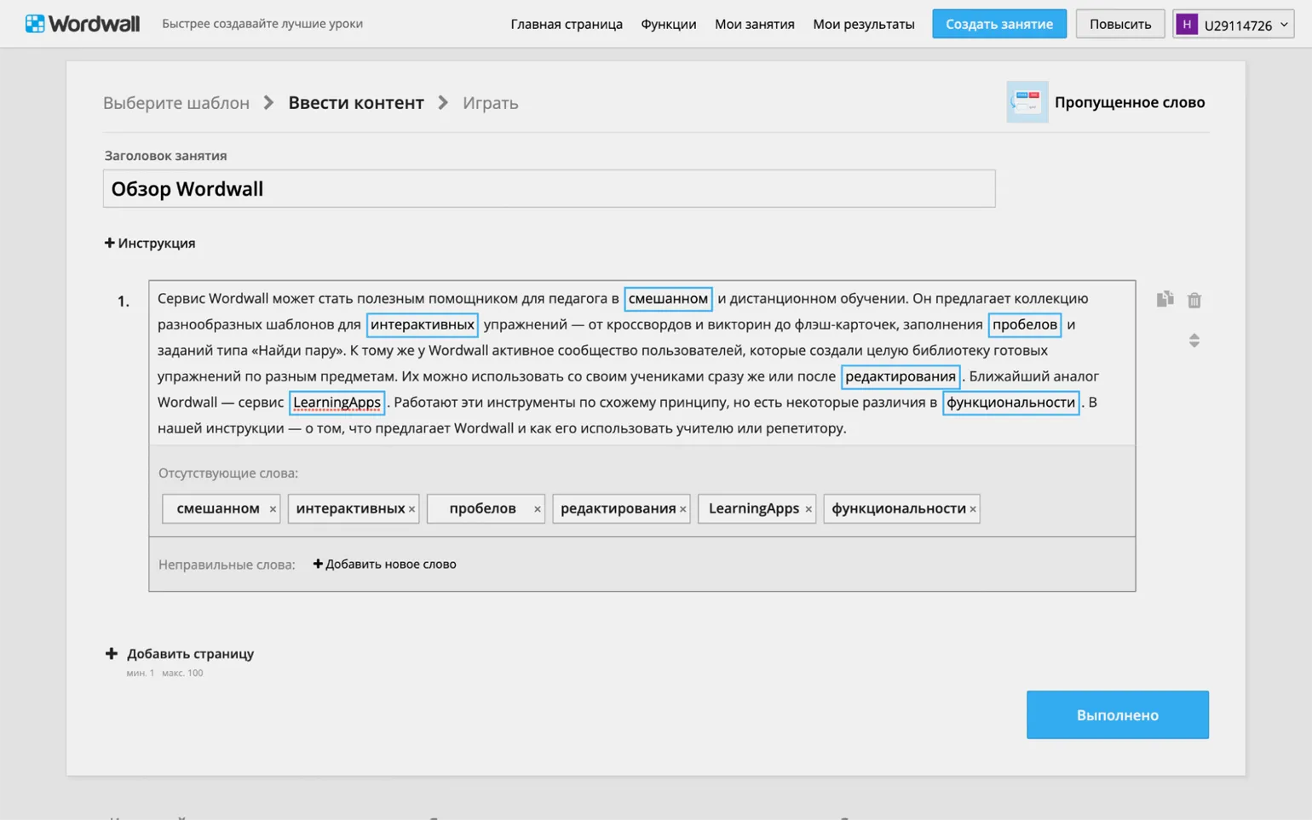Go to Главная страница menu item
Viewport: 1312px width, 820px height.
point(566,24)
